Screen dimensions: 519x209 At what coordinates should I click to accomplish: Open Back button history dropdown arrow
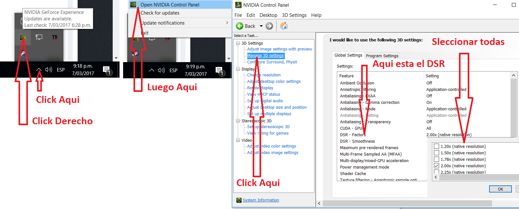point(261,26)
